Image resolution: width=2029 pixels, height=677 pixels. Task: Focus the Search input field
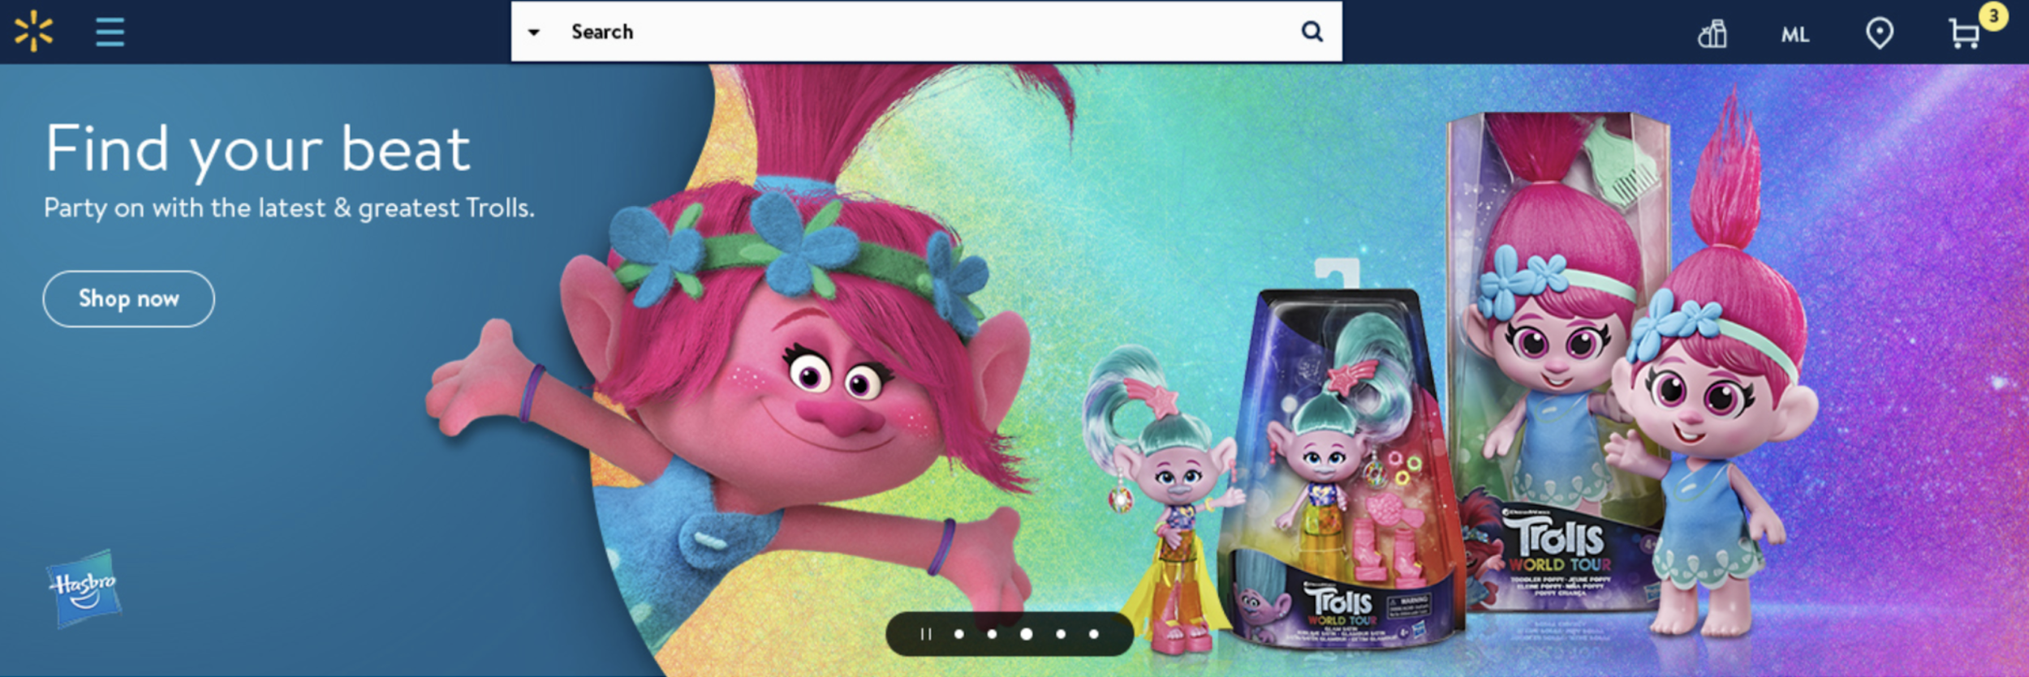tap(925, 32)
